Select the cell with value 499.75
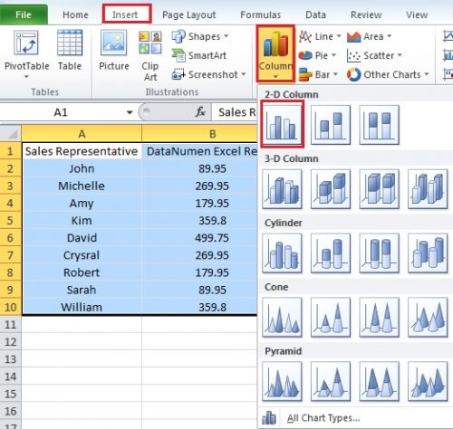Screen dimensions: 453x429 click(x=199, y=238)
